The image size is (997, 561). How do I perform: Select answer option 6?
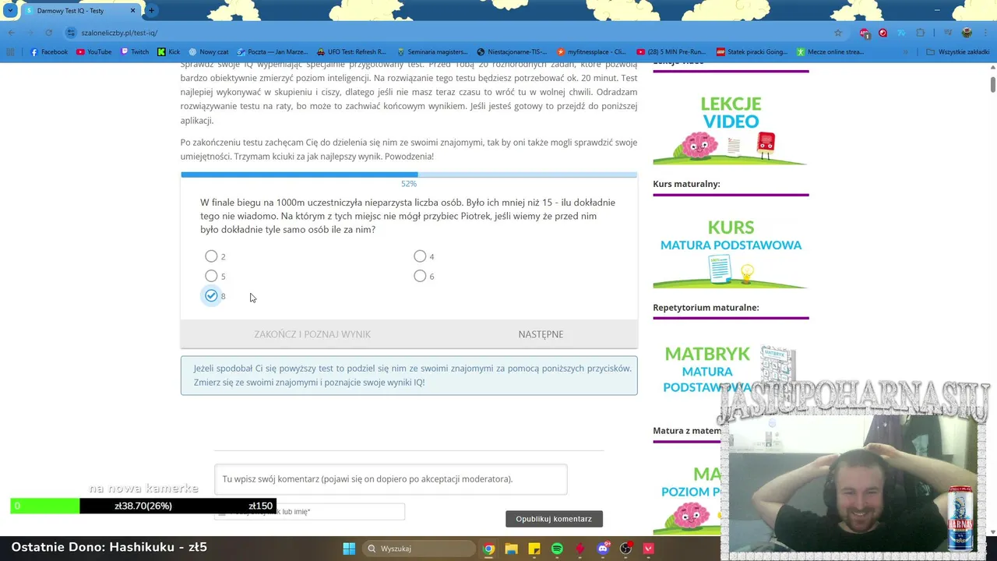420,276
